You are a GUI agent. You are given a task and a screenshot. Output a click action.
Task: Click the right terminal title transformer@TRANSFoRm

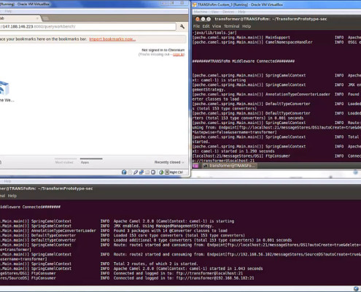point(271,19)
